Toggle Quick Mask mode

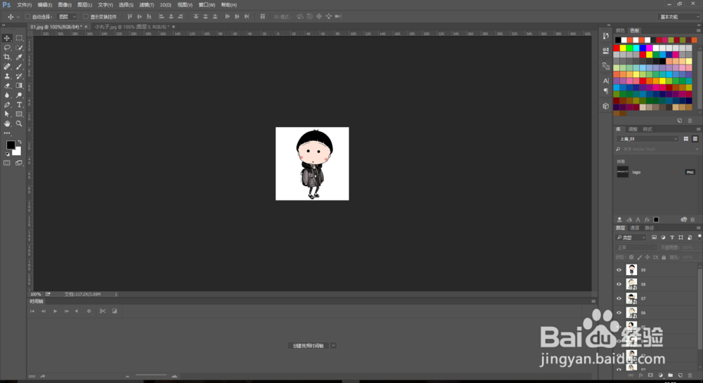[7, 163]
